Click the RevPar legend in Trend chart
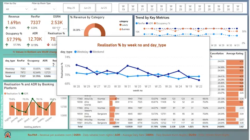 pos(140,23)
